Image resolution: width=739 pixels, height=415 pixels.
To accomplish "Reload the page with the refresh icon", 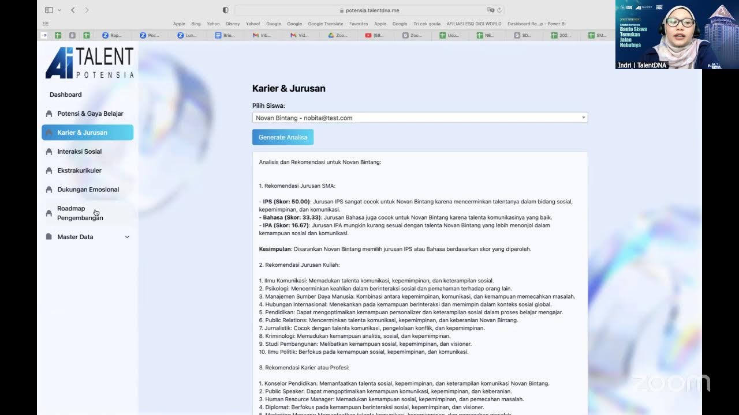I will 499,10.
